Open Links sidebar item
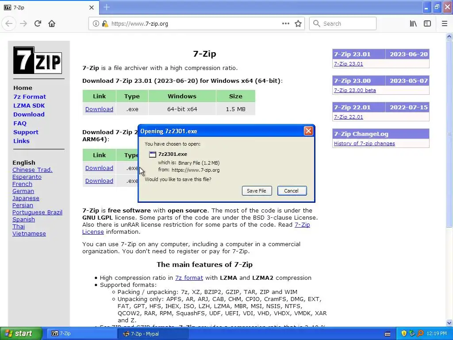Screen dimensions: 453x340 [21, 141]
